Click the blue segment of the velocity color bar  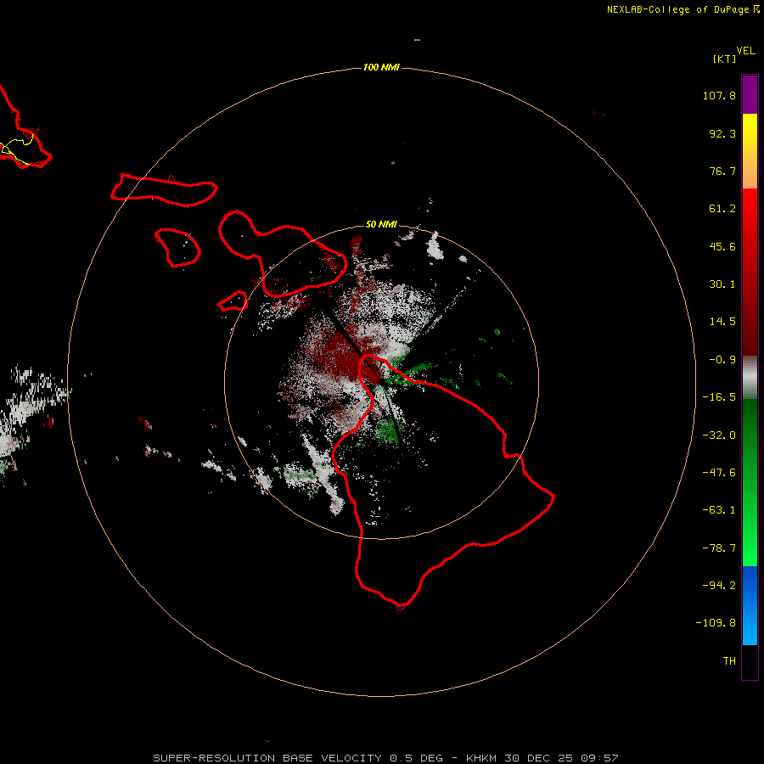750,605
